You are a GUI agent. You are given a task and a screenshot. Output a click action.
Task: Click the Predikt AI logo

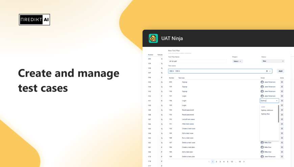click(34, 20)
